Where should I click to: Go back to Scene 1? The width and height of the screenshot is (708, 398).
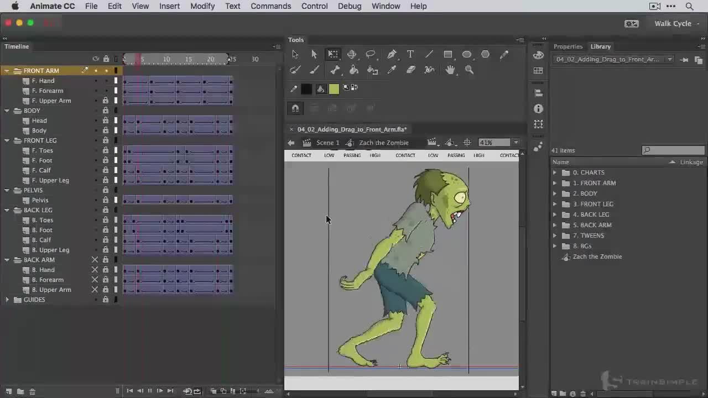(x=327, y=143)
